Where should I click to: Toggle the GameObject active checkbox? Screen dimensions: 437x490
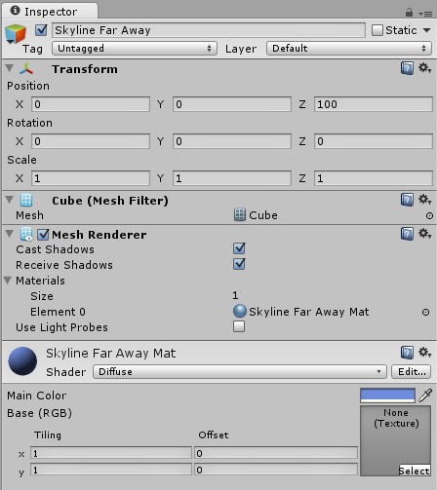41,30
